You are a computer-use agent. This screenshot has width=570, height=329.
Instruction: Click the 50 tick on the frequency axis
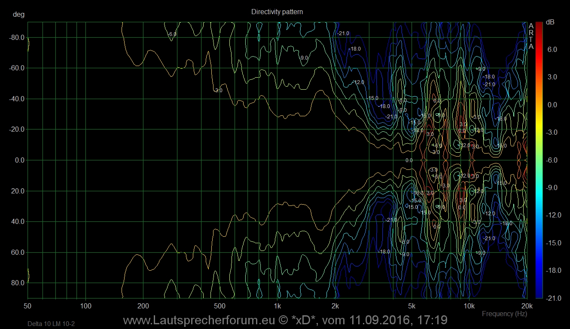point(28,306)
